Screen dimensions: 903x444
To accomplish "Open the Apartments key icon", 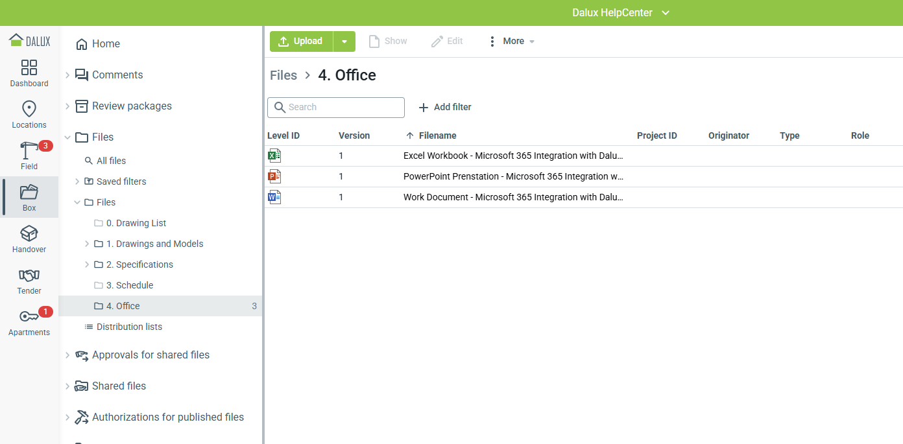I will 29,317.
